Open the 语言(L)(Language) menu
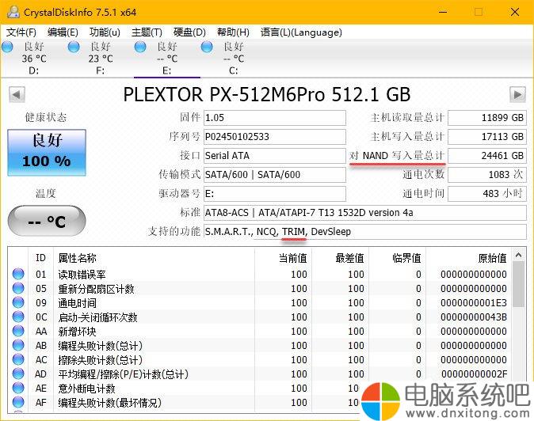534x421 pixels. point(301,32)
